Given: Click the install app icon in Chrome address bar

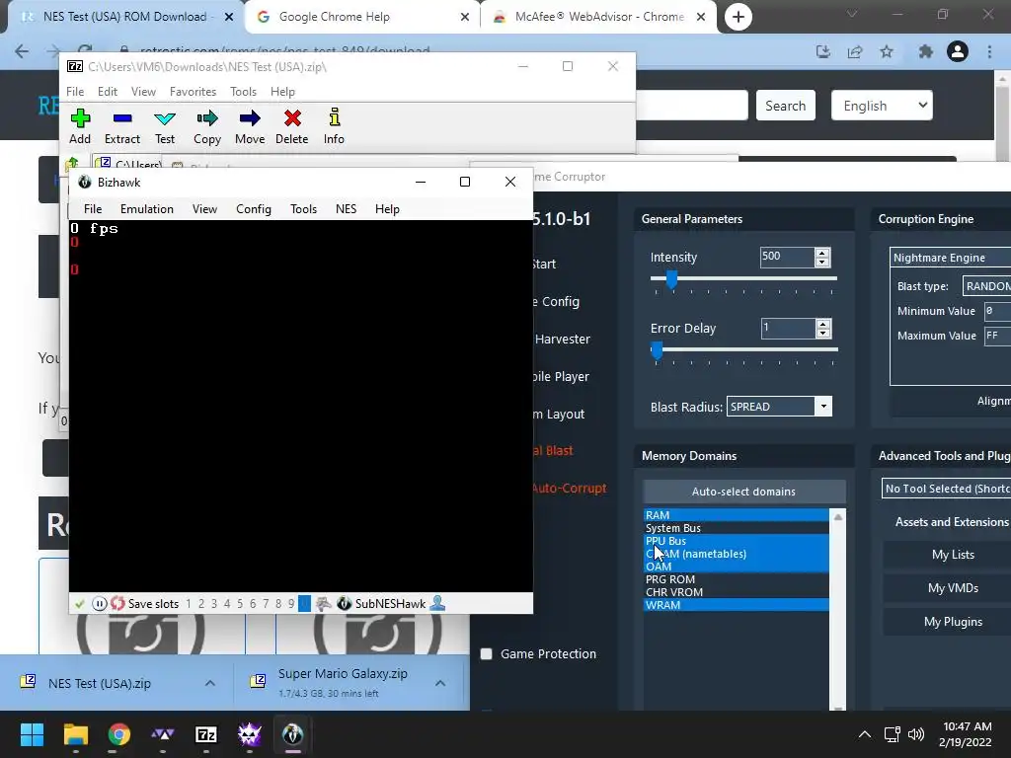Looking at the screenshot, I should coord(823,51).
